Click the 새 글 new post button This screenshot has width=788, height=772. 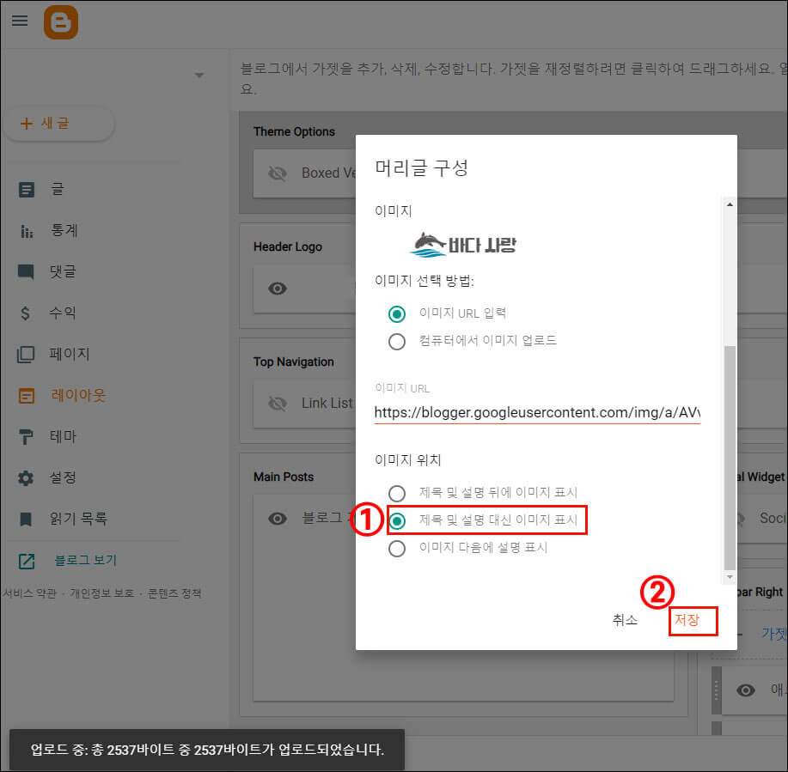pyautogui.click(x=58, y=124)
